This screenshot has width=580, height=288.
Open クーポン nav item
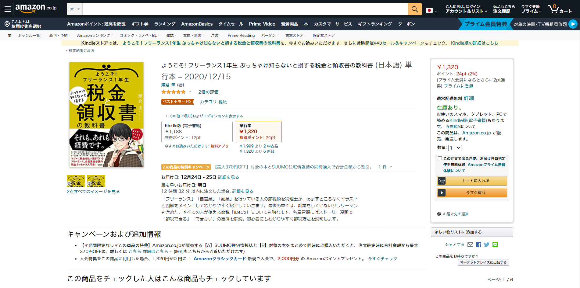click(x=406, y=24)
